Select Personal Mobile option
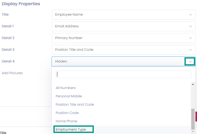The width and height of the screenshot is (197, 134). coord(69,96)
